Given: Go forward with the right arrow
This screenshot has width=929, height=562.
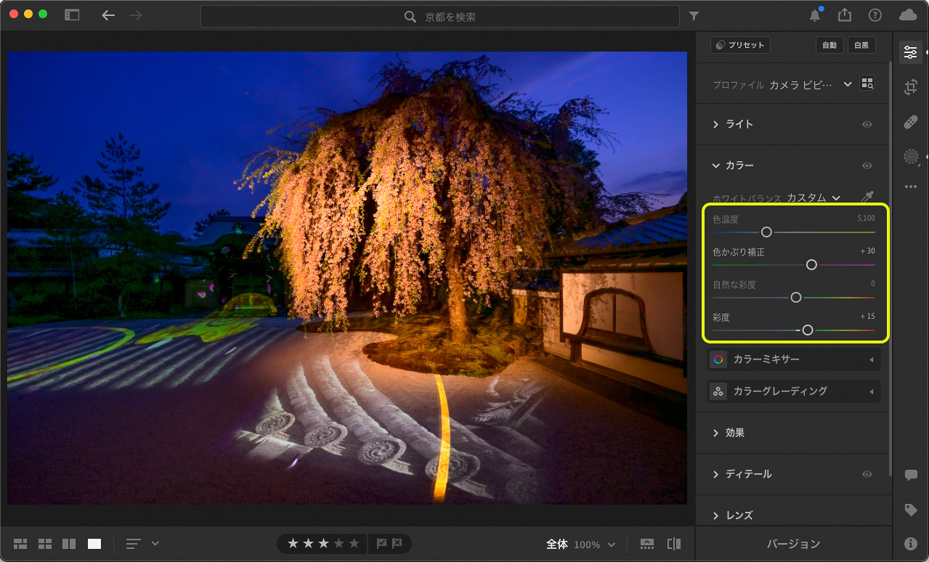Looking at the screenshot, I should tap(135, 15).
